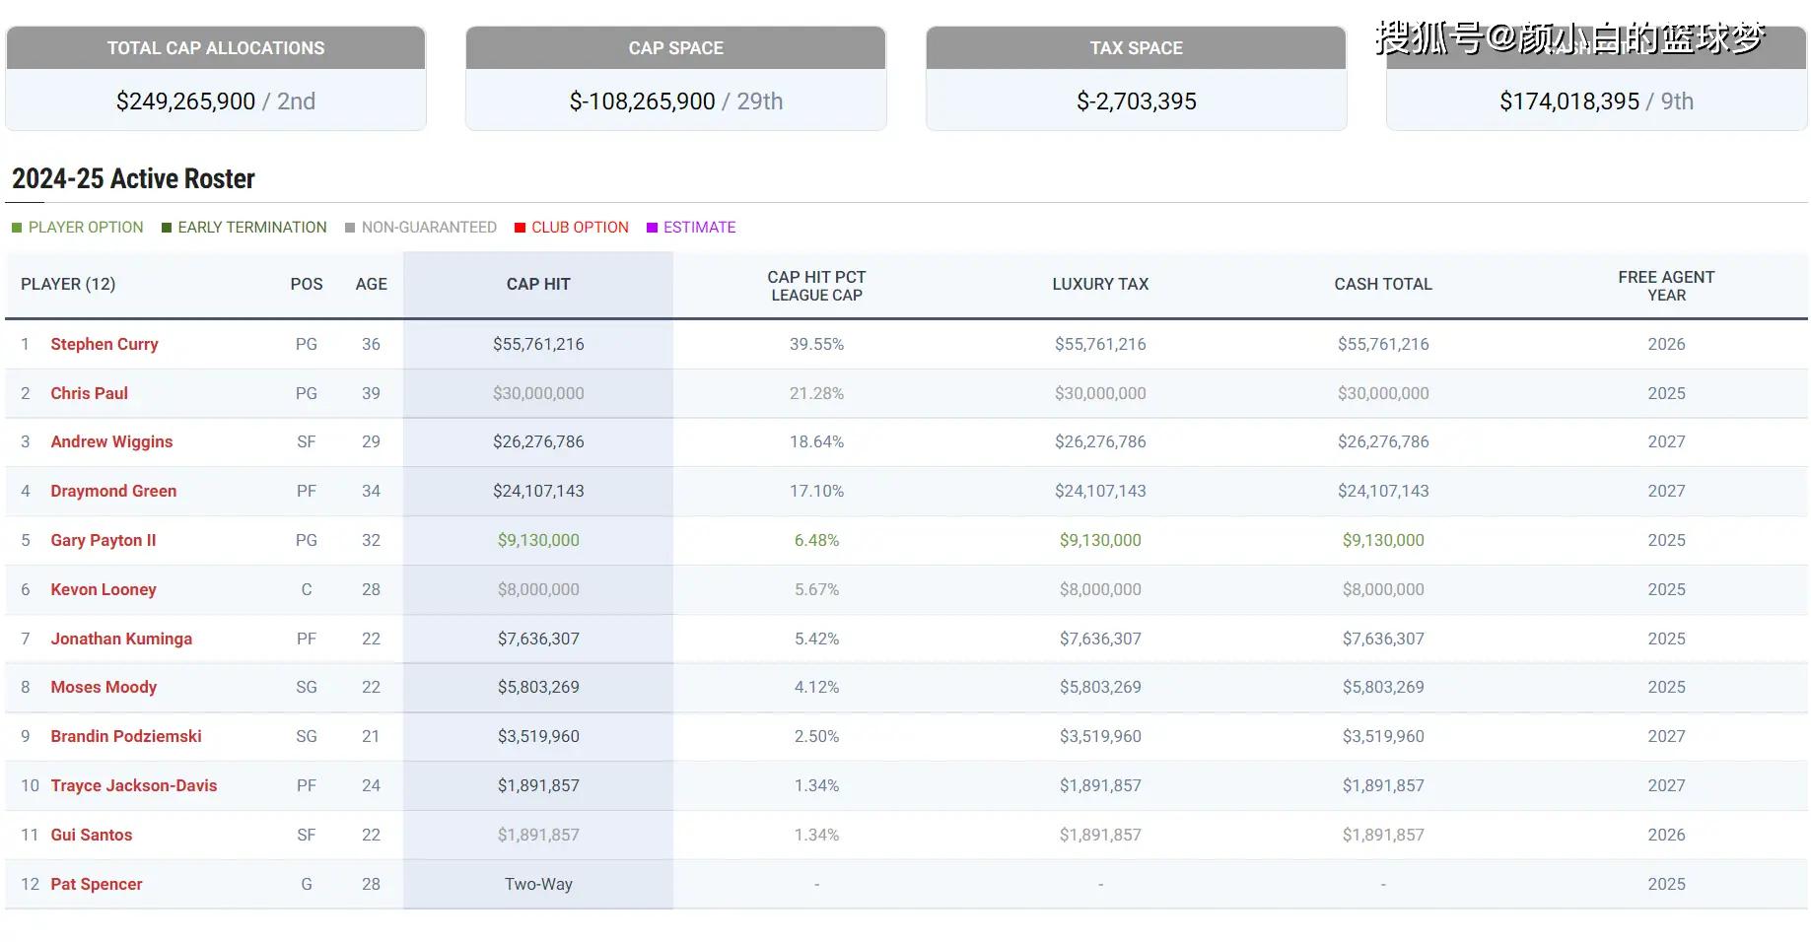Open Chris Paul's player link
This screenshot has width=1811, height=942.
[x=89, y=393]
